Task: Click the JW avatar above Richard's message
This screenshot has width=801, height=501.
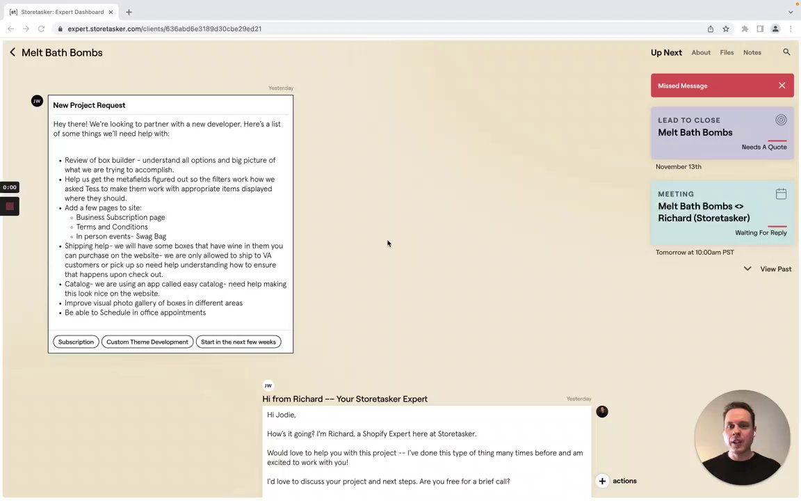Action: (x=268, y=385)
